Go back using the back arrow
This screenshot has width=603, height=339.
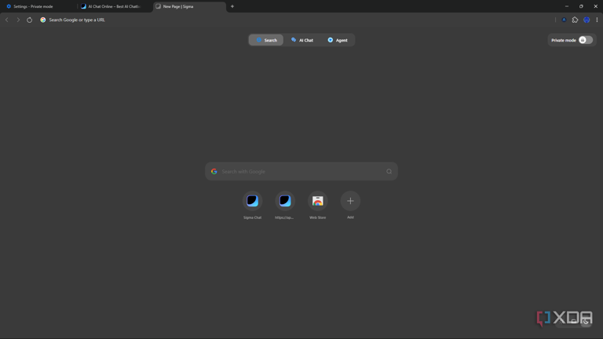(7, 20)
